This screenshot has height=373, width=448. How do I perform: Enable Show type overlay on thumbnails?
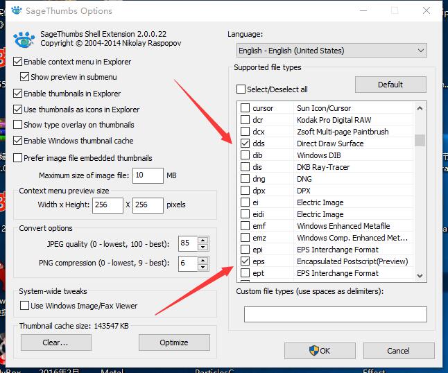point(18,125)
